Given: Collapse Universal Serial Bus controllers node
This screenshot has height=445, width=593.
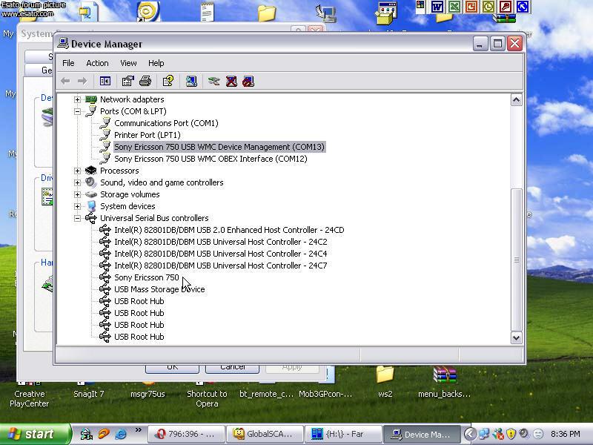Looking at the screenshot, I should tap(77, 218).
